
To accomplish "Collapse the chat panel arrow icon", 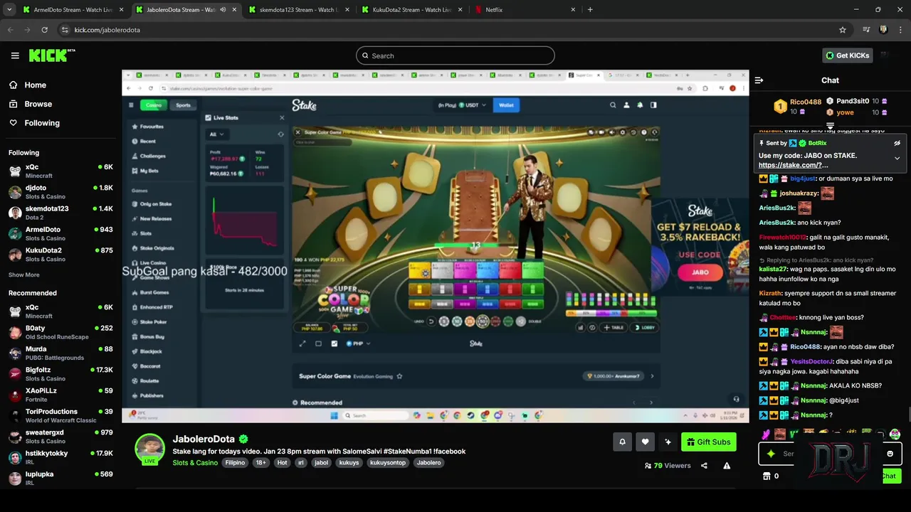I will coord(759,80).
